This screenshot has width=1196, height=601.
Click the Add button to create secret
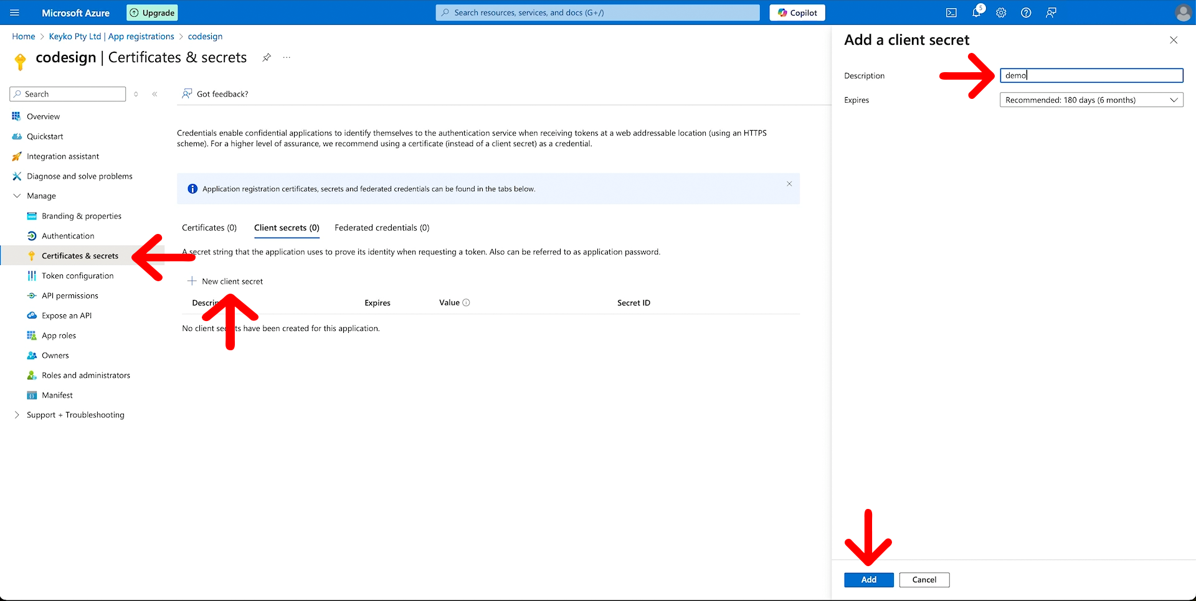868,579
